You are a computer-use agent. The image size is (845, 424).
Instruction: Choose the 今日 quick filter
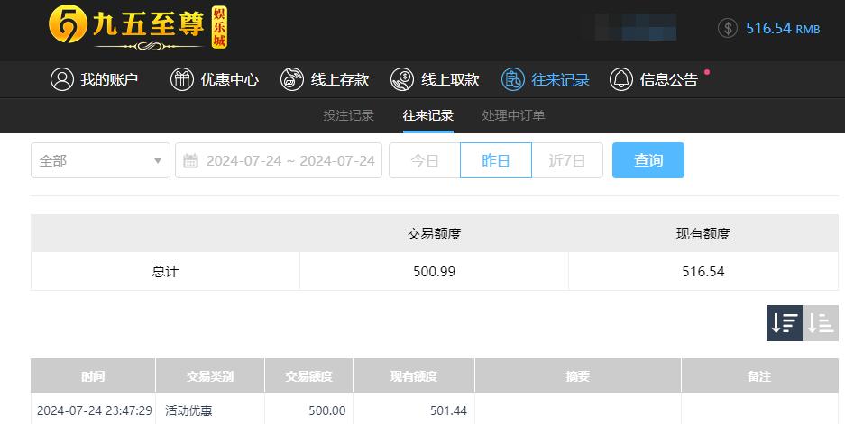coord(425,161)
